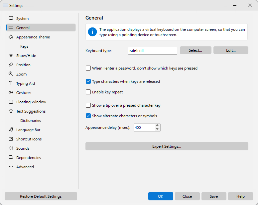Click the Dependencies stacked icon
The width and height of the screenshot is (258, 205).
[x=11, y=157]
